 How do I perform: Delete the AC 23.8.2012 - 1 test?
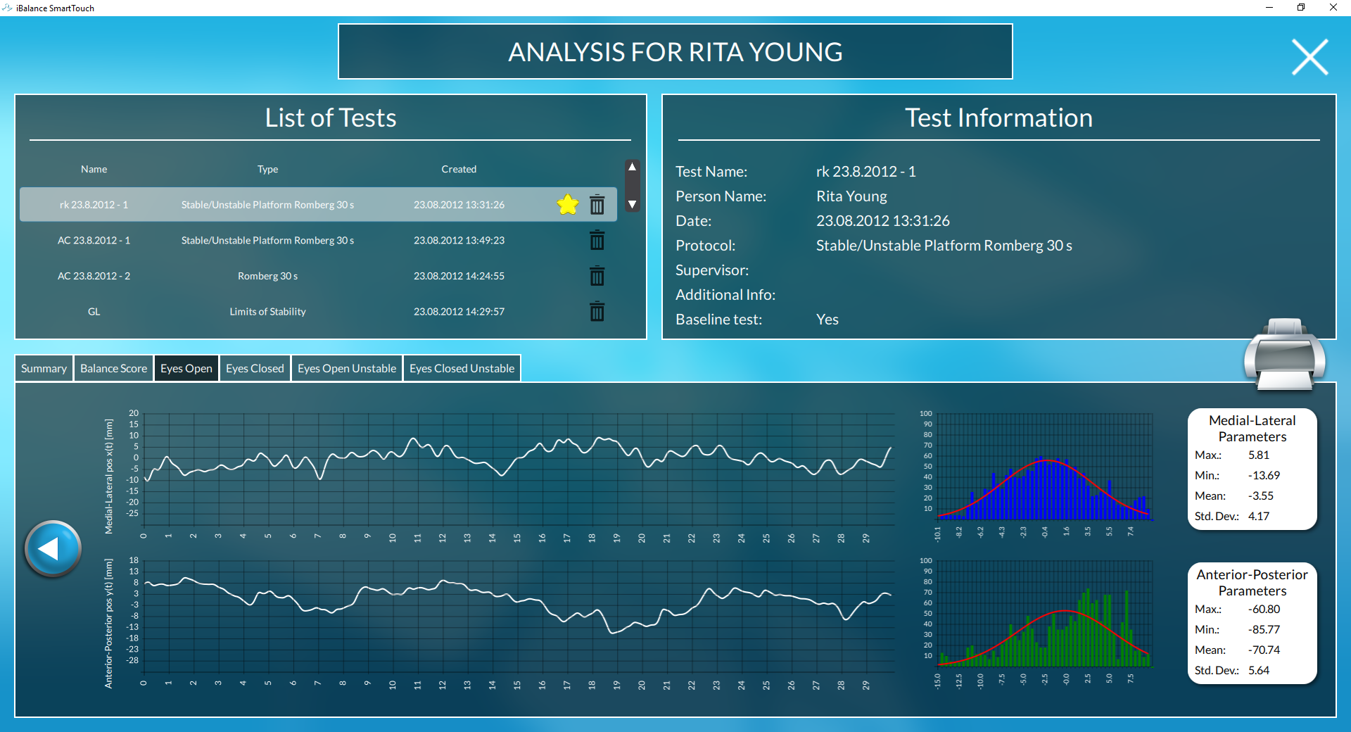[597, 240]
